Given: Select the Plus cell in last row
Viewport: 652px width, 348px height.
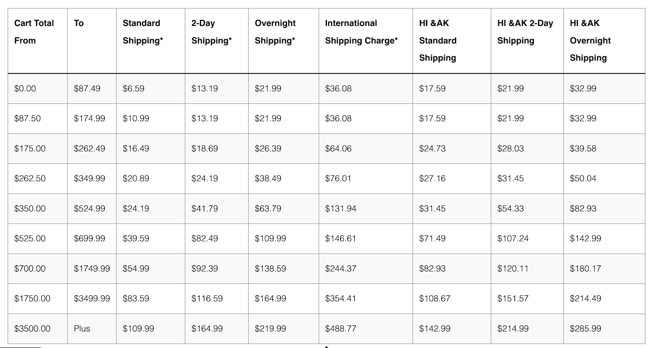Looking at the screenshot, I should (x=92, y=328).
